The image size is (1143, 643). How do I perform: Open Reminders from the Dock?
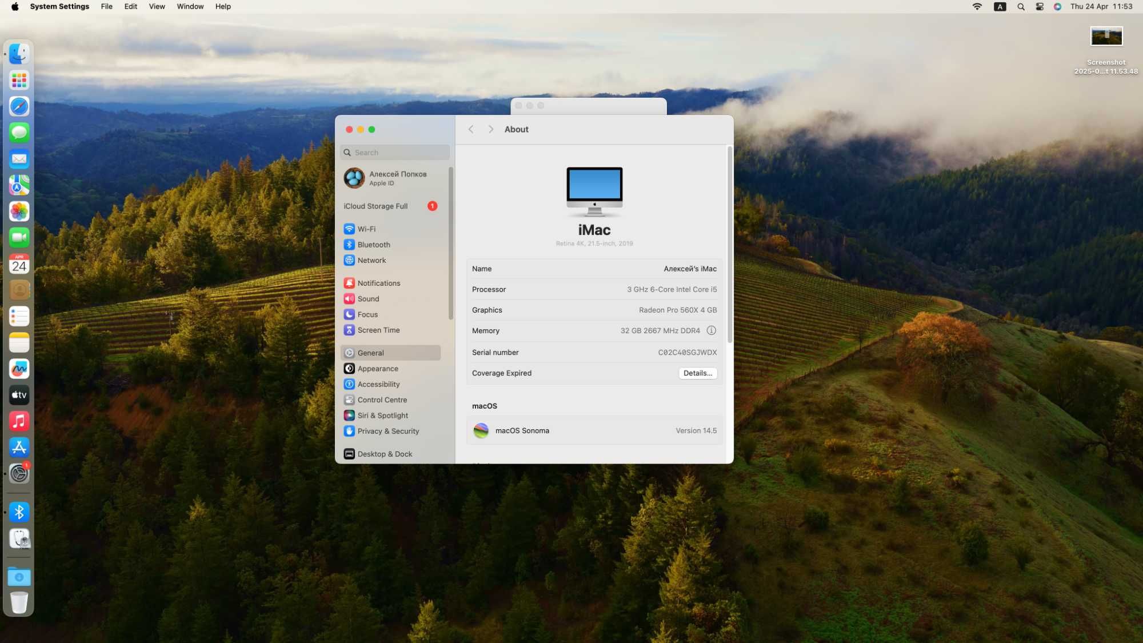click(19, 317)
